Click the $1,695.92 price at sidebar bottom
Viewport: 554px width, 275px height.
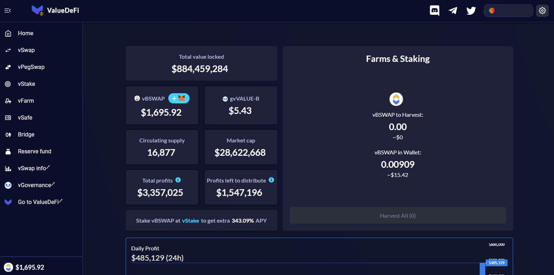tap(30, 267)
